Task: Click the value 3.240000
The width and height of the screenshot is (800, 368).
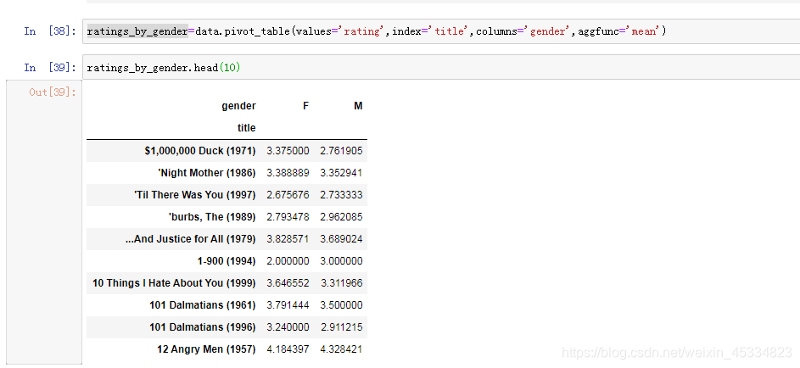Action: point(288,326)
